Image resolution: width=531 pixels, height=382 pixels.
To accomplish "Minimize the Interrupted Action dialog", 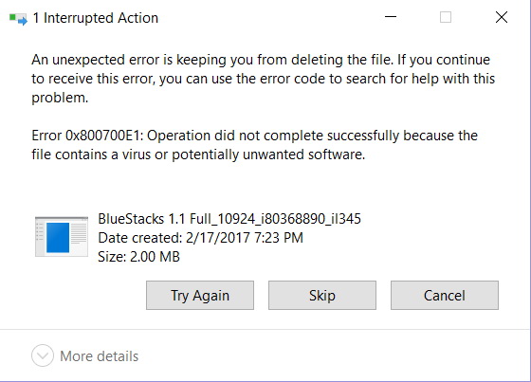I will (391, 17).
